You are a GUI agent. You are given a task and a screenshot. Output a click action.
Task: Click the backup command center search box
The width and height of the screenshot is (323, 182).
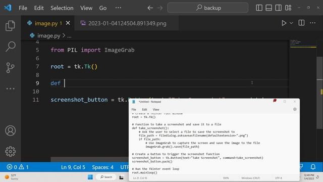tap(207, 8)
